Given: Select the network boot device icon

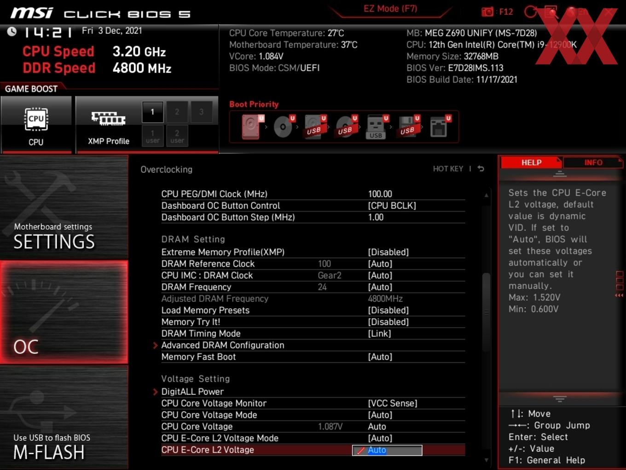Looking at the screenshot, I should pyautogui.click(x=439, y=126).
